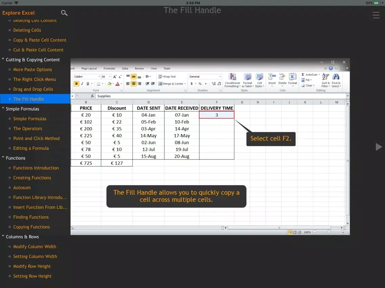Click the Wrap Text button

[x=167, y=77]
